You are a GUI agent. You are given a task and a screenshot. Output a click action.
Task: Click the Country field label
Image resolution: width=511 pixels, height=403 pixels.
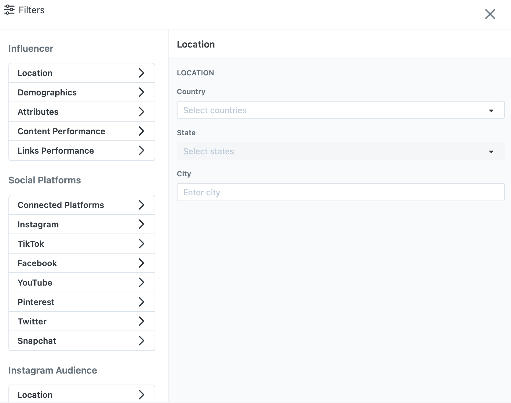point(191,92)
